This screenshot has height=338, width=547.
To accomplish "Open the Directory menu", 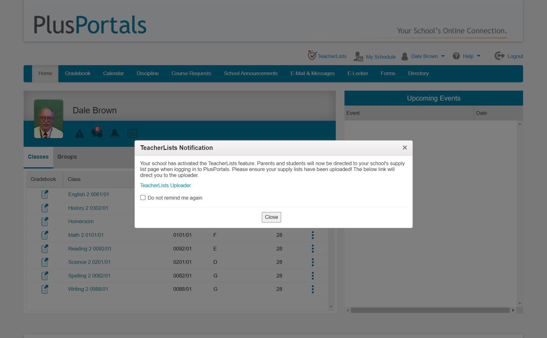I will [418, 74].
